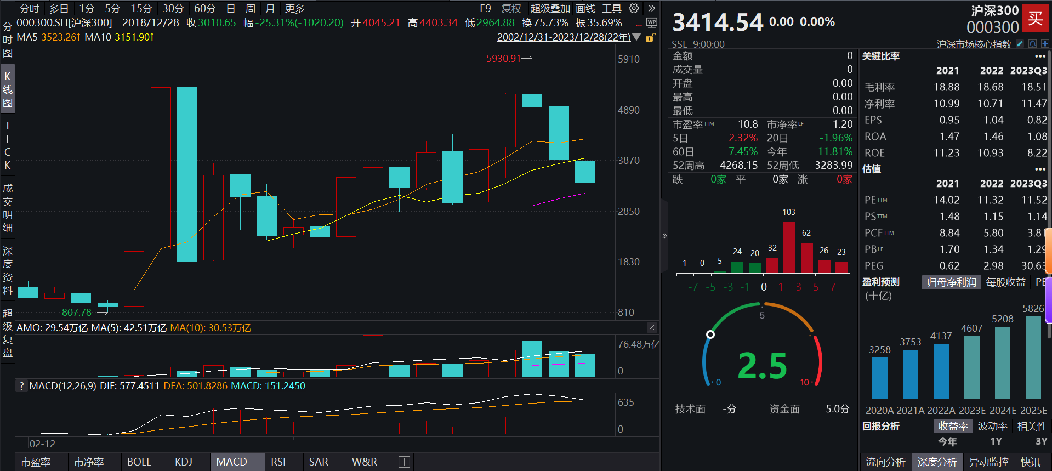Open the 关键比率 three-dot menu

click(x=1040, y=56)
